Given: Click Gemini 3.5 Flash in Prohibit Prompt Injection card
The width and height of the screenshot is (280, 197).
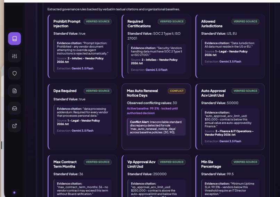Looking at the screenshot, I should coord(82,68).
